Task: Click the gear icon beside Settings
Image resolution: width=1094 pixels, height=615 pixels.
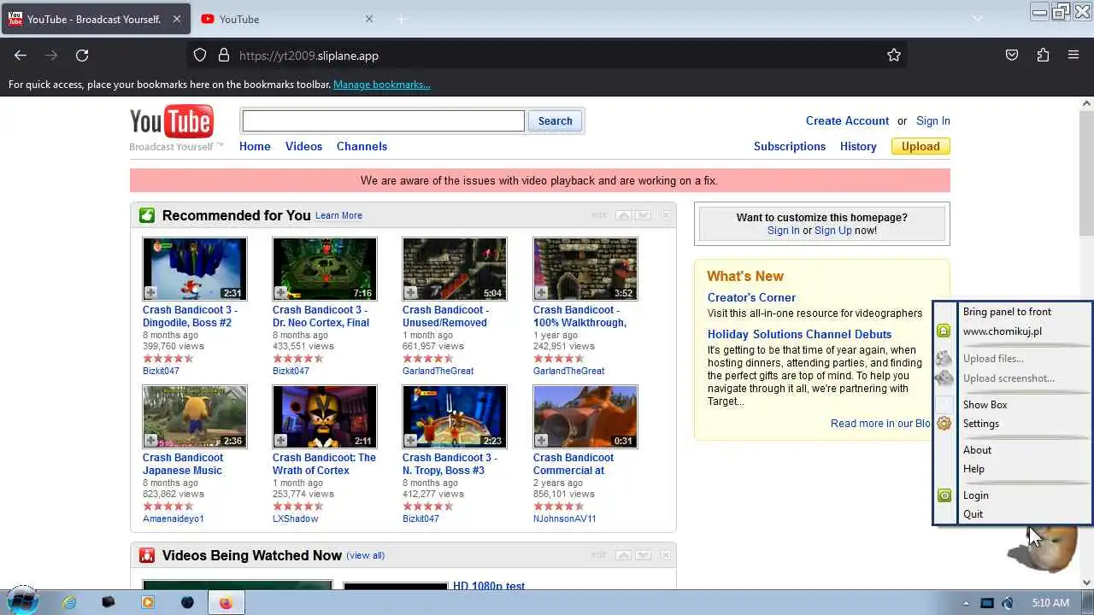Action: pyautogui.click(x=944, y=424)
